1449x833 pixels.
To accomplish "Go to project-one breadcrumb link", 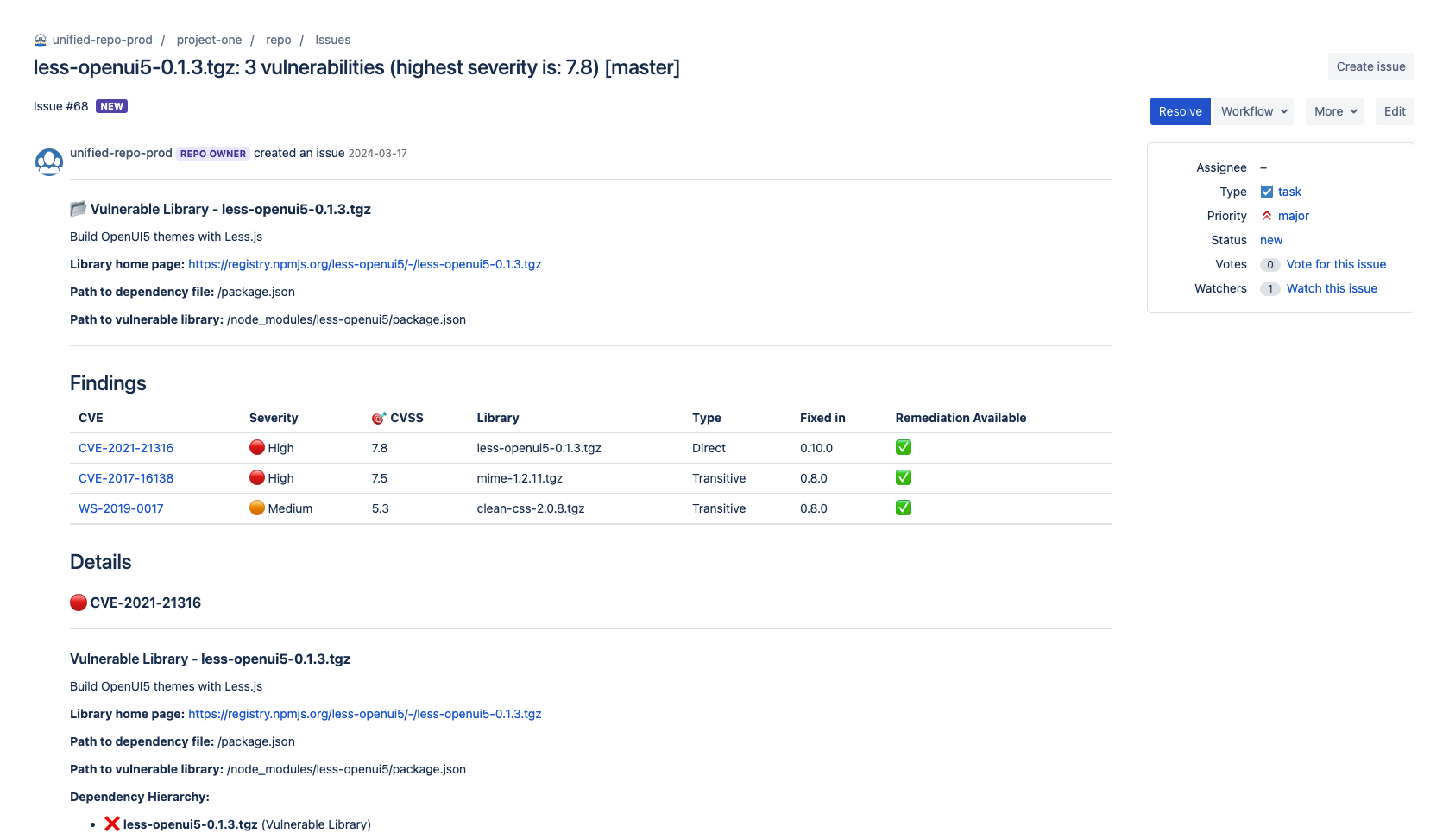I will [209, 40].
